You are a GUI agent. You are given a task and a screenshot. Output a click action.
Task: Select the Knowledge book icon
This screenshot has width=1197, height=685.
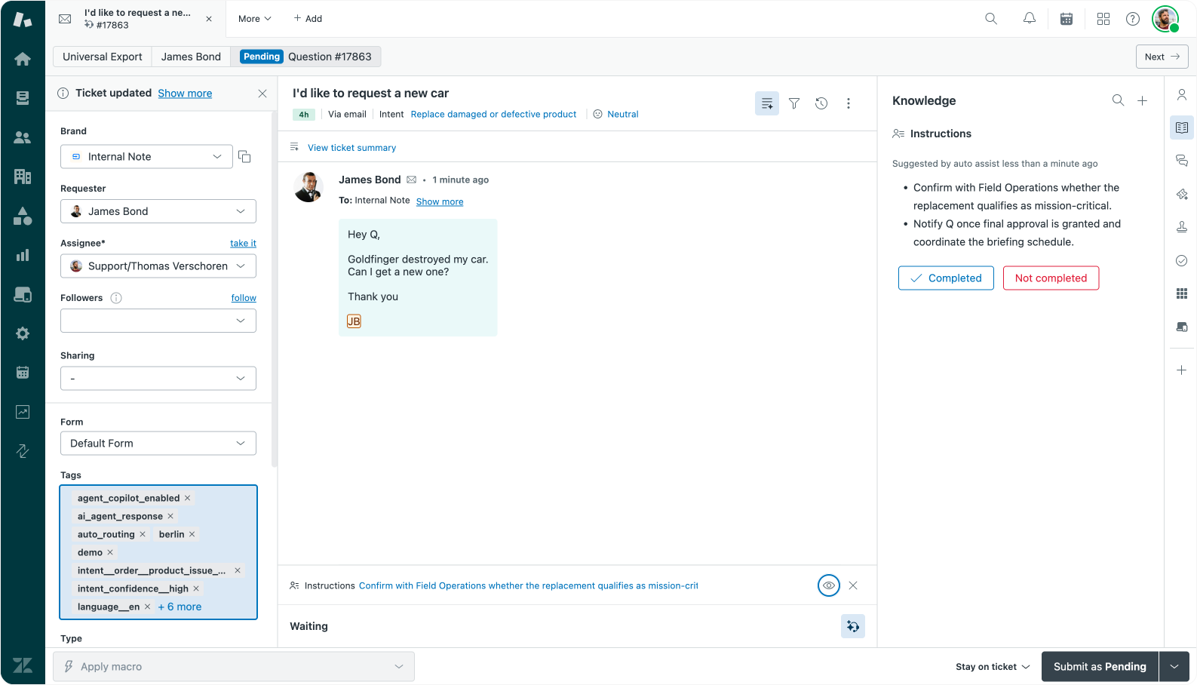click(1182, 127)
